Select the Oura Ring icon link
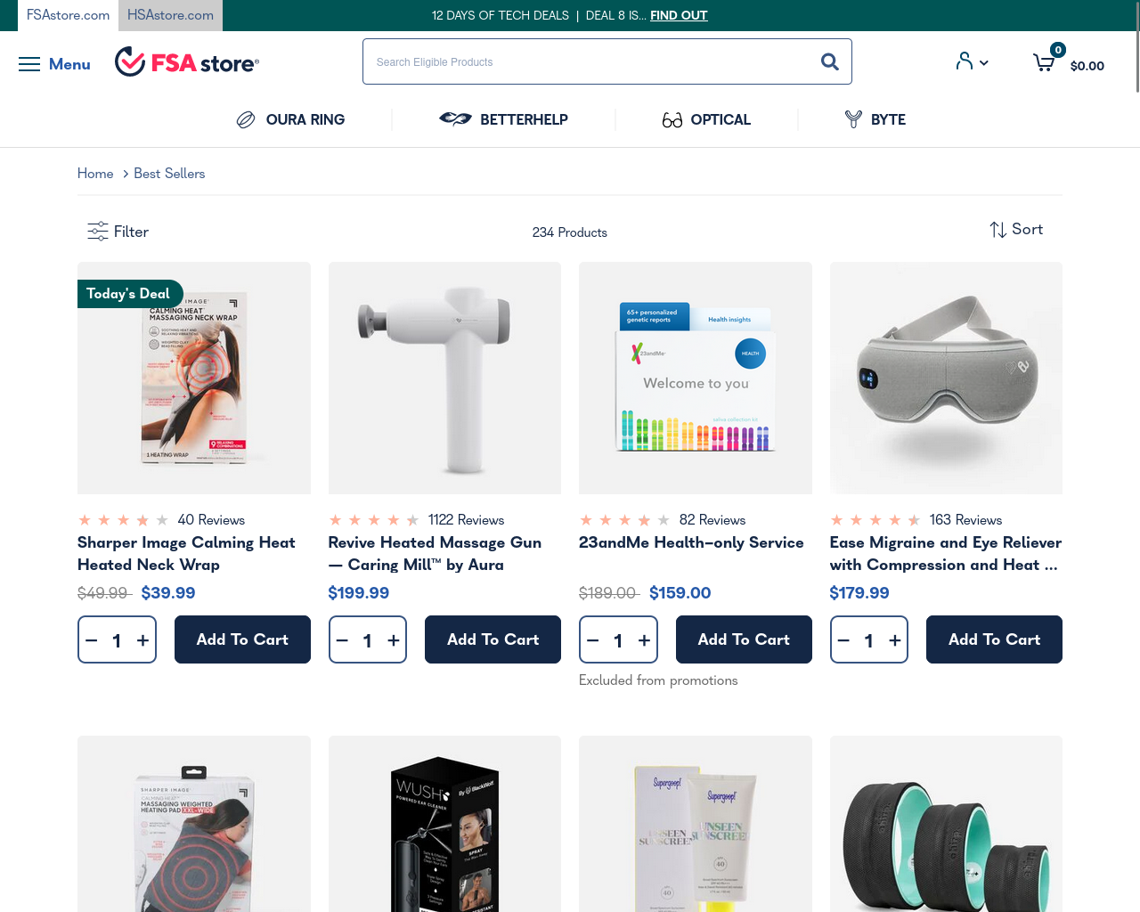The image size is (1140, 912). tap(246, 119)
